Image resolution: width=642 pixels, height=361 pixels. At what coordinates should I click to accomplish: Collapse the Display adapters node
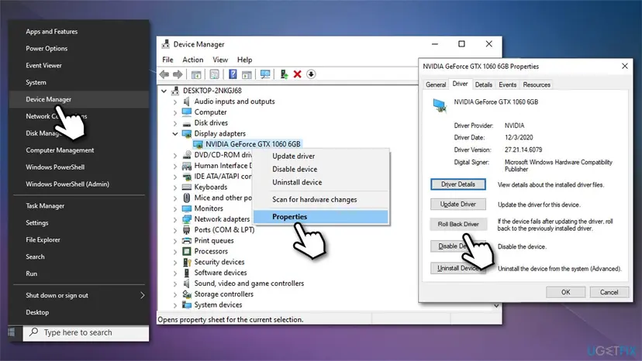point(175,133)
